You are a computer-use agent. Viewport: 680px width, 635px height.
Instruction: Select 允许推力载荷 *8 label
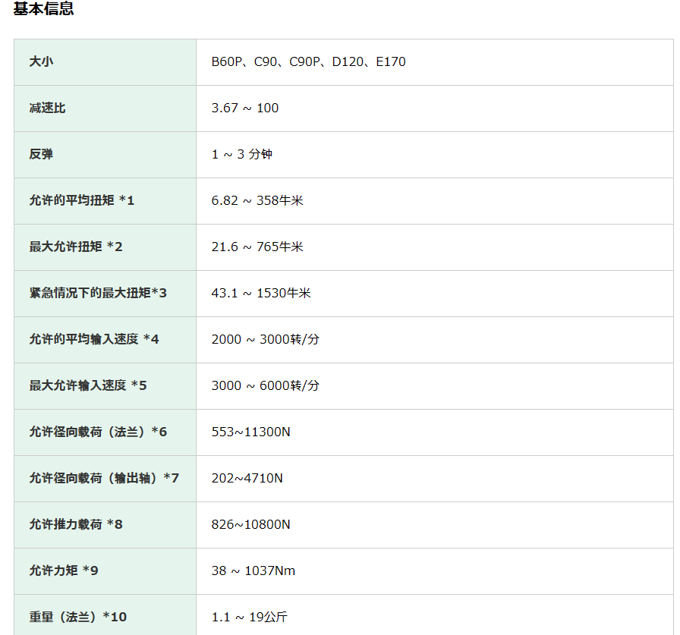[x=76, y=524]
